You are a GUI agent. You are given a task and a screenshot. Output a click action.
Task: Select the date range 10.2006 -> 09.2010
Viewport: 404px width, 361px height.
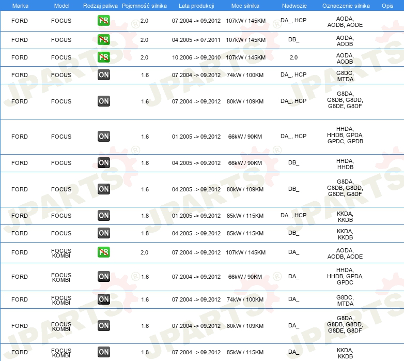coord(196,57)
